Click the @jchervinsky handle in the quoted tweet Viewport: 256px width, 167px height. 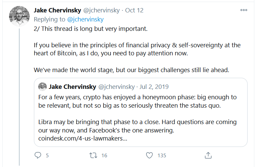point(116,87)
